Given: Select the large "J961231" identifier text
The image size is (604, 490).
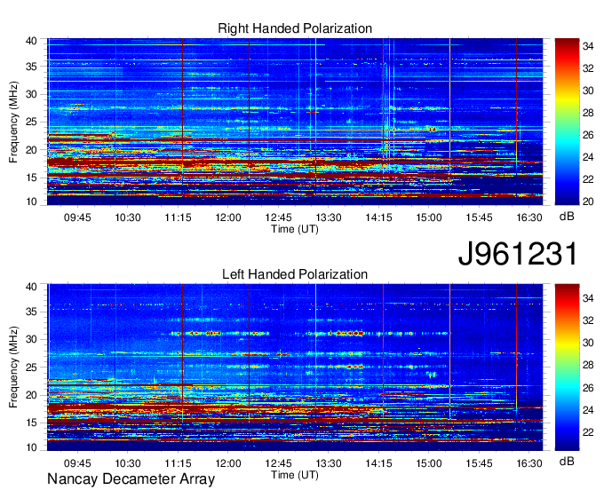Looking at the screenshot, I should point(518,254).
